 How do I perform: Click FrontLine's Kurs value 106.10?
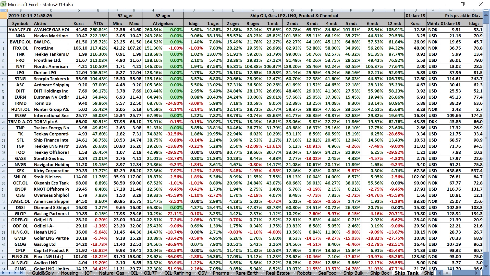[x=79, y=48]
